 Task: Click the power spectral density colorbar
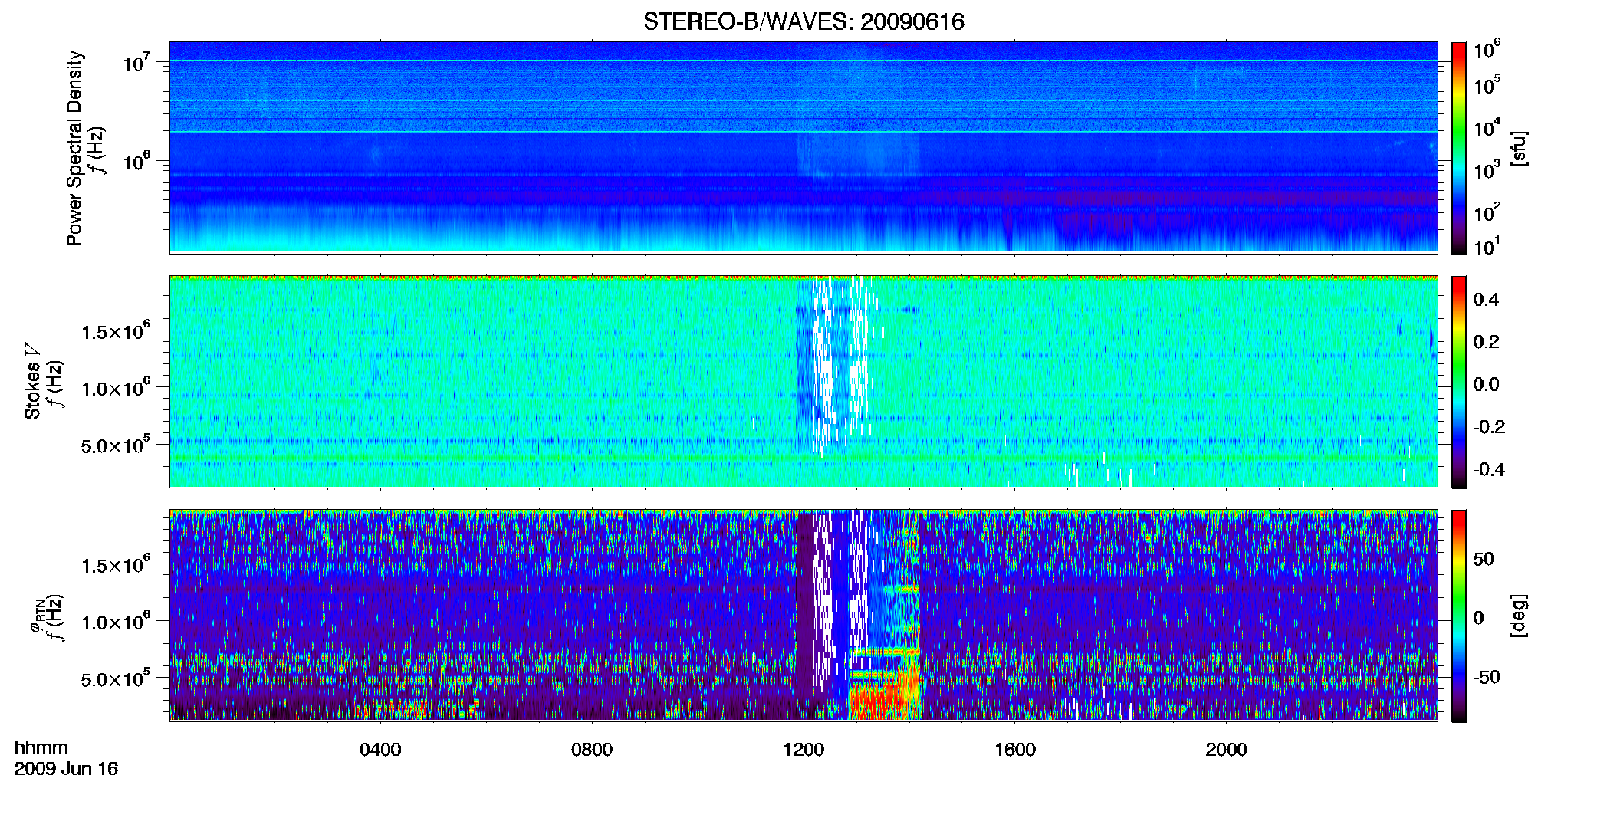tap(1459, 148)
